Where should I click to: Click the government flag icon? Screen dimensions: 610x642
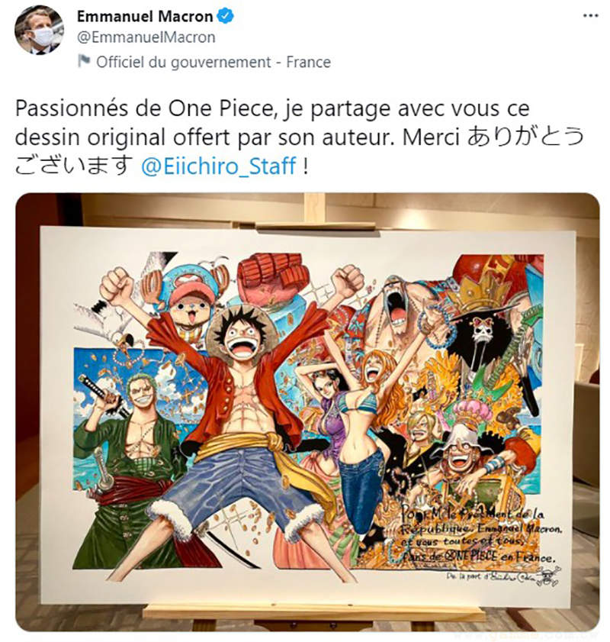pyautogui.click(x=84, y=61)
